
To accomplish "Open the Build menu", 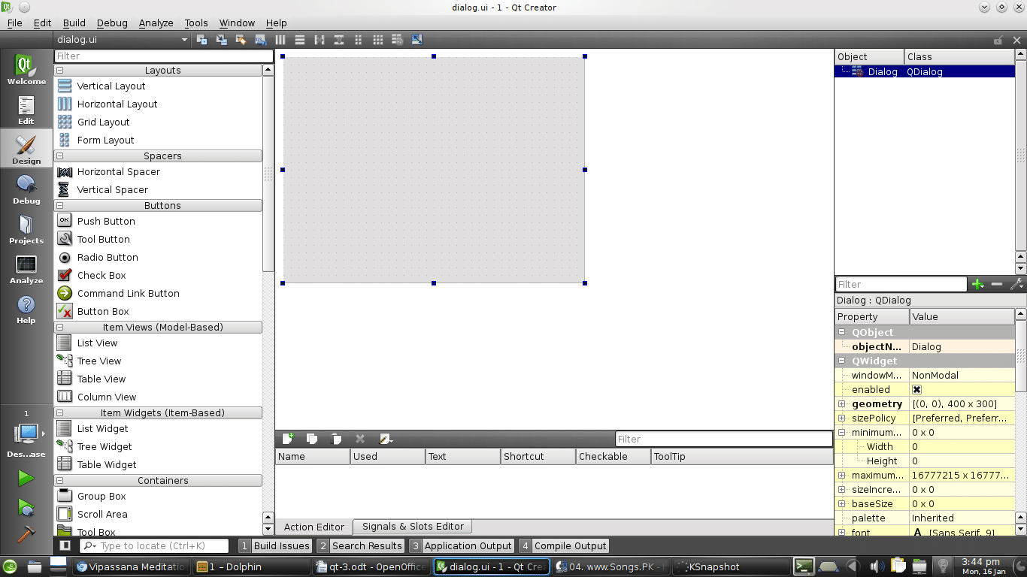I will 74,23.
